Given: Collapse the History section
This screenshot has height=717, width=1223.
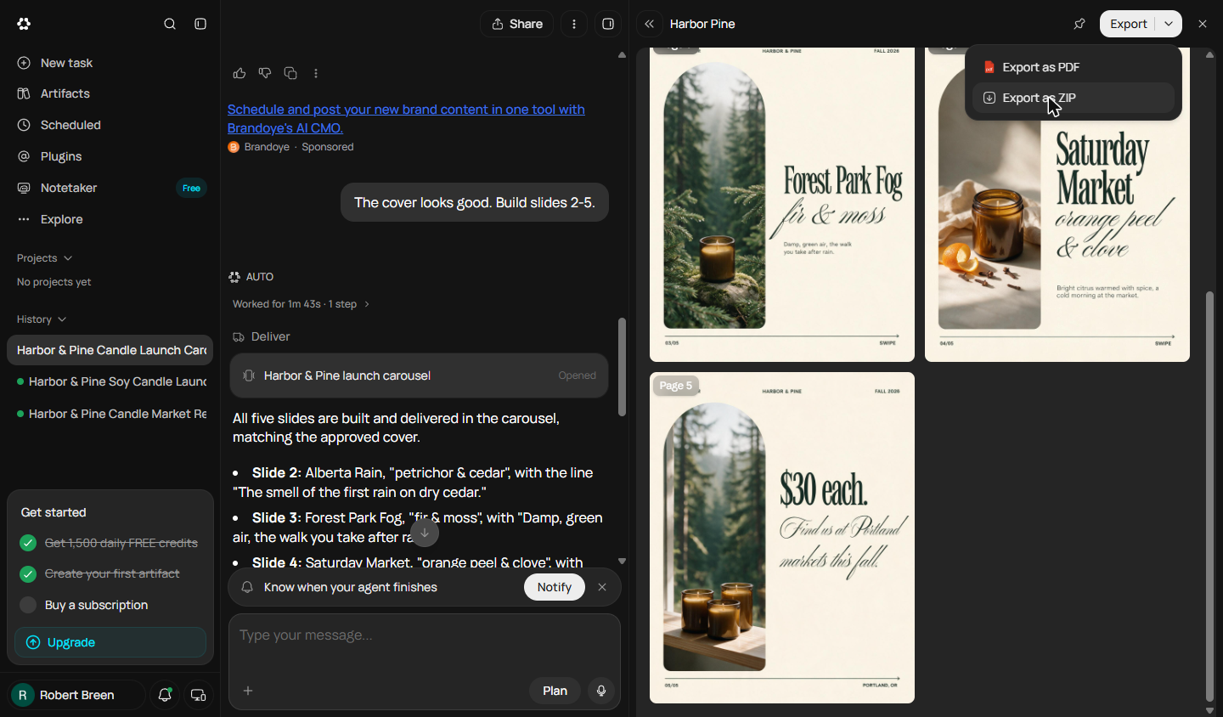Looking at the screenshot, I should coord(42,319).
